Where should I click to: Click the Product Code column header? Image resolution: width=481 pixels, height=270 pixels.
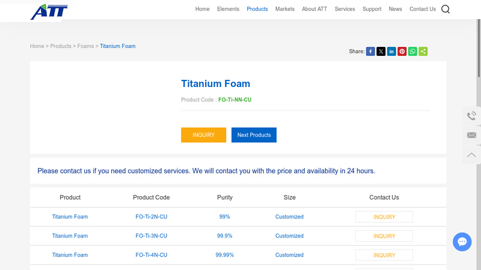click(152, 197)
